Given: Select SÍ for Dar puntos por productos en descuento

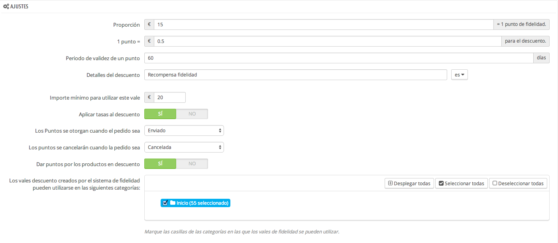Looking at the screenshot, I should 160,164.
